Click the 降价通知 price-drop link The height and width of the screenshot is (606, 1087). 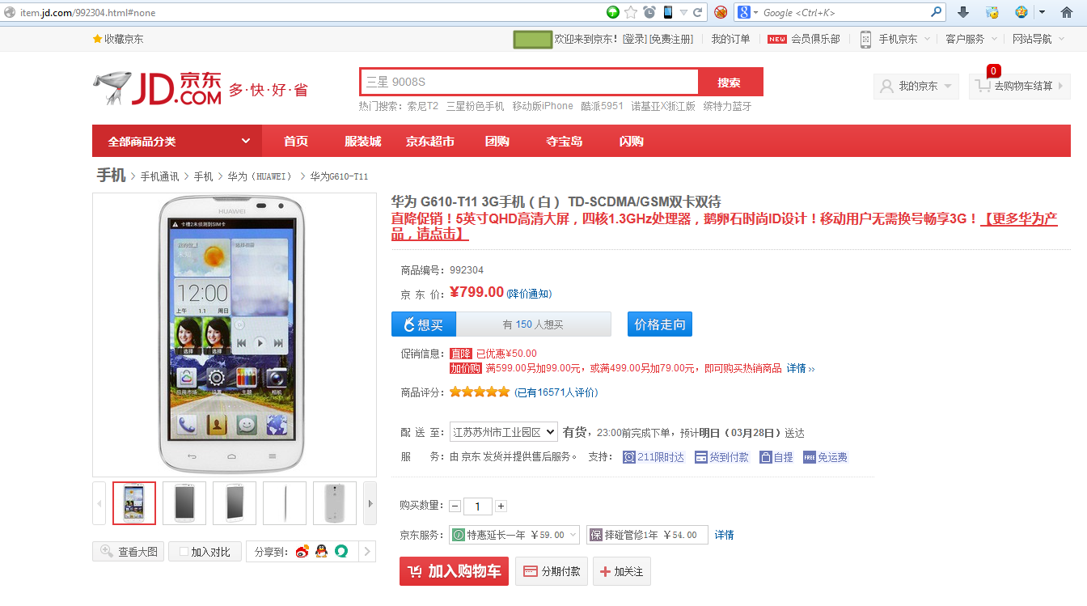(529, 294)
